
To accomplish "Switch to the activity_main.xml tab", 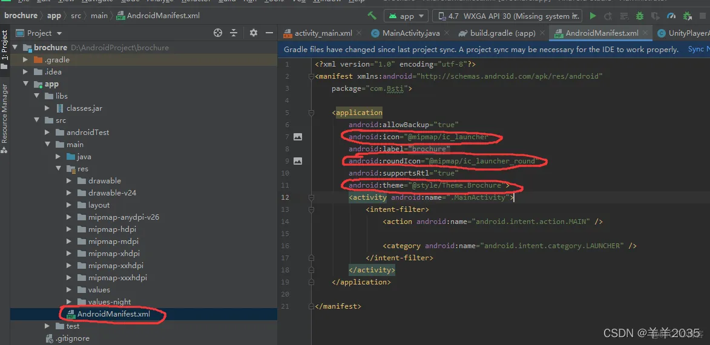I will (x=323, y=33).
